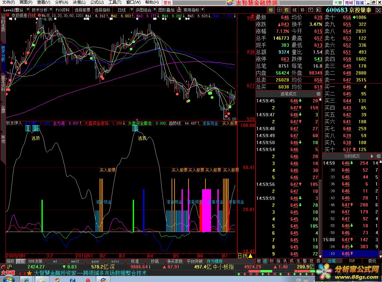382x282 pixels.
Task: Open the 常用指标 dropdown arrow
Action: pyautogui.click(x=203, y=10)
